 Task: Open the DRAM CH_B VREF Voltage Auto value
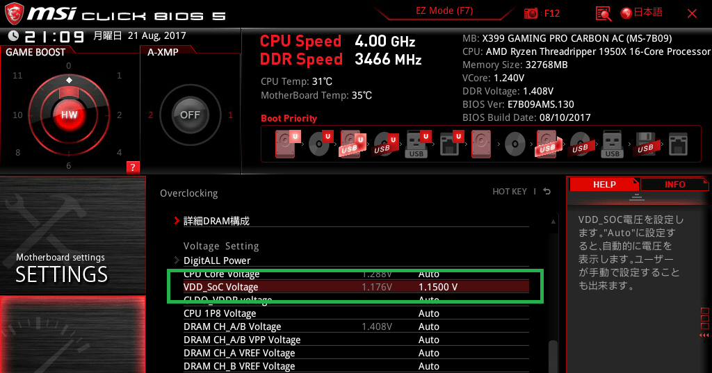pyautogui.click(x=428, y=366)
